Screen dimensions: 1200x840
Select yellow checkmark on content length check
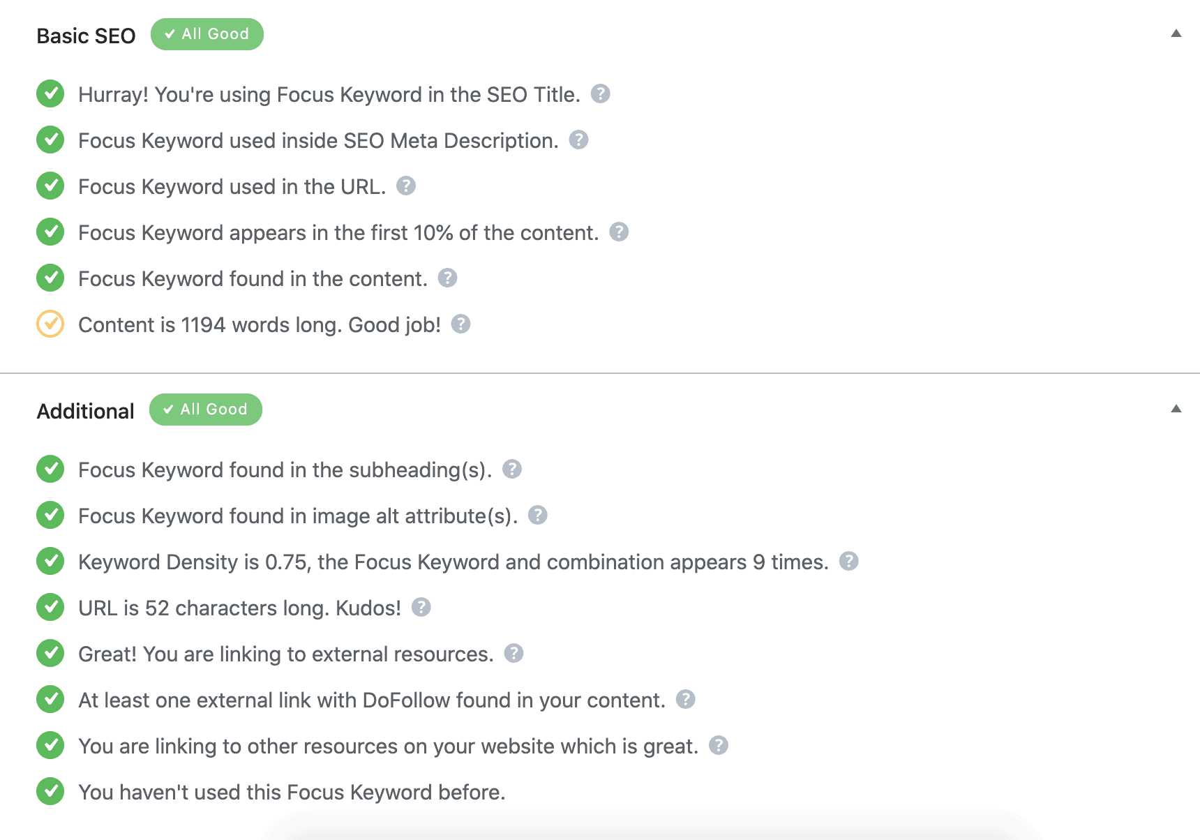point(50,324)
